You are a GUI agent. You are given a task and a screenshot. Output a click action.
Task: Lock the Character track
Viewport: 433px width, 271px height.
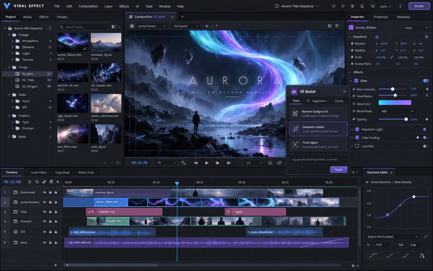click(x=50, y=221)
